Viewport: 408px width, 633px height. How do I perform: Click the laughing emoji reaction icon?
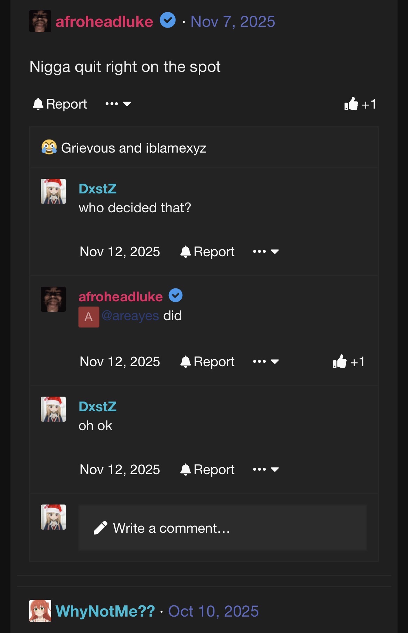point(49,147)
